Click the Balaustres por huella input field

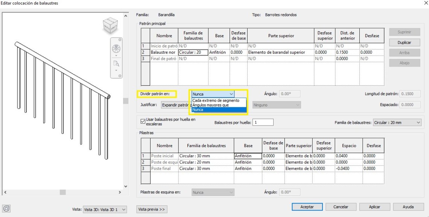[263, 123]
